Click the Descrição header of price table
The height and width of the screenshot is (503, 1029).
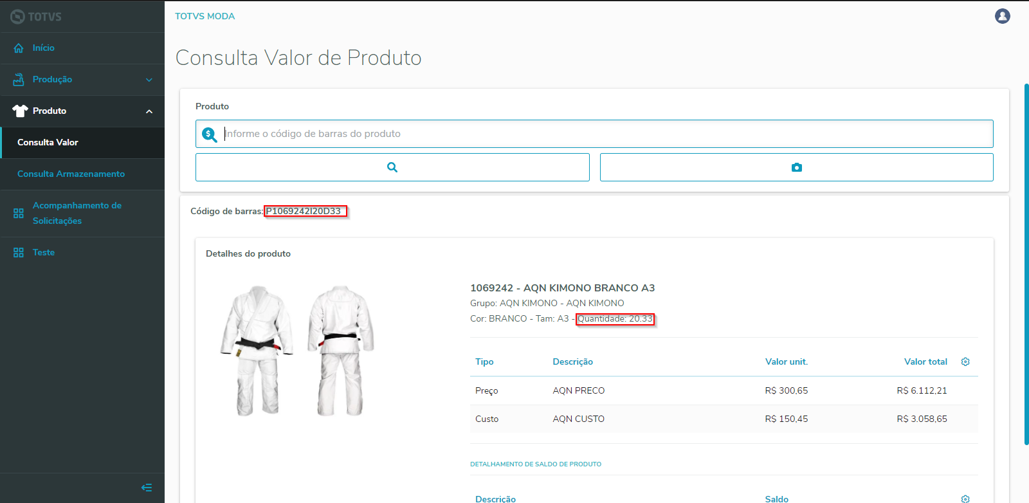tap(572, 362)
